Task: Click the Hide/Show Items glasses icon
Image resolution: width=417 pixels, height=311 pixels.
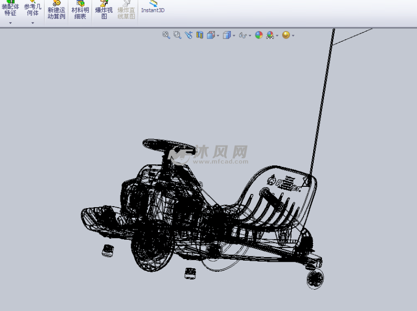Action: pos(243,36)
